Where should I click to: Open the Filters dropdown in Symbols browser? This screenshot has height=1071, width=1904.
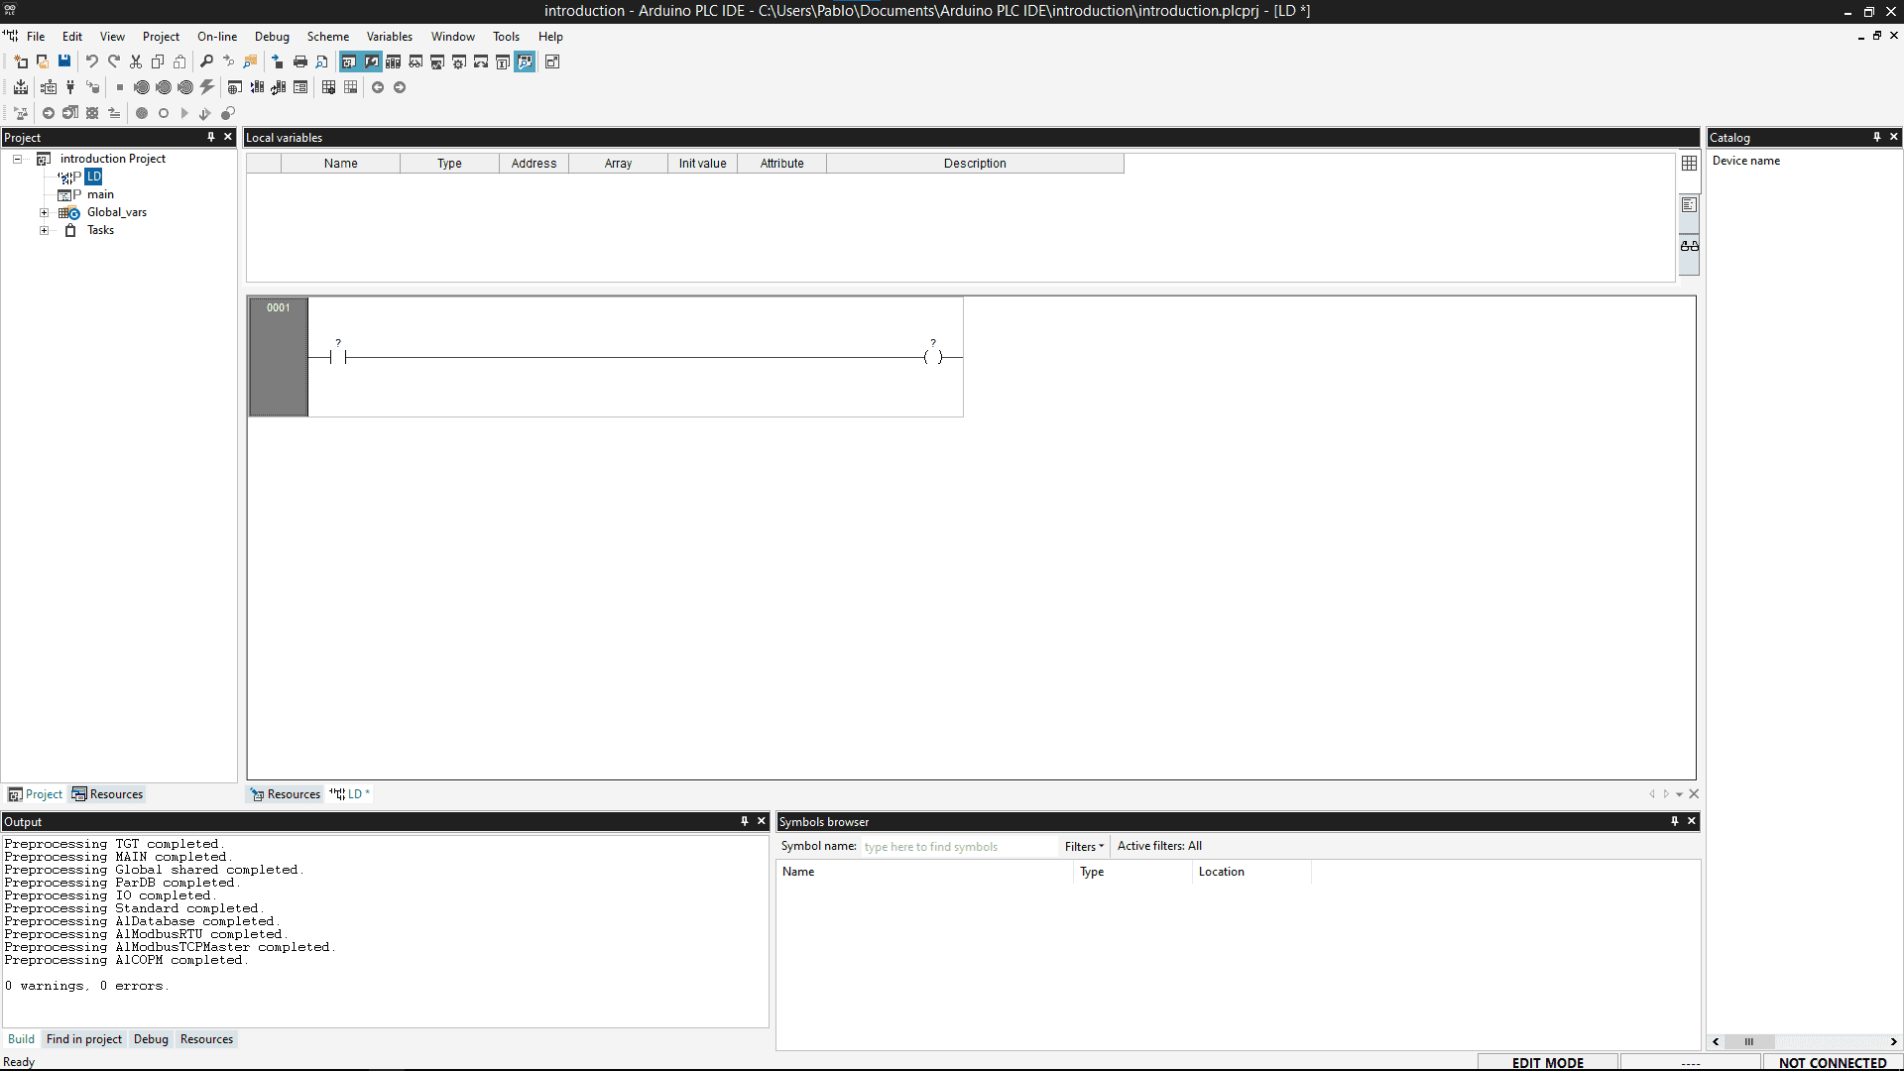(1084, 847)
